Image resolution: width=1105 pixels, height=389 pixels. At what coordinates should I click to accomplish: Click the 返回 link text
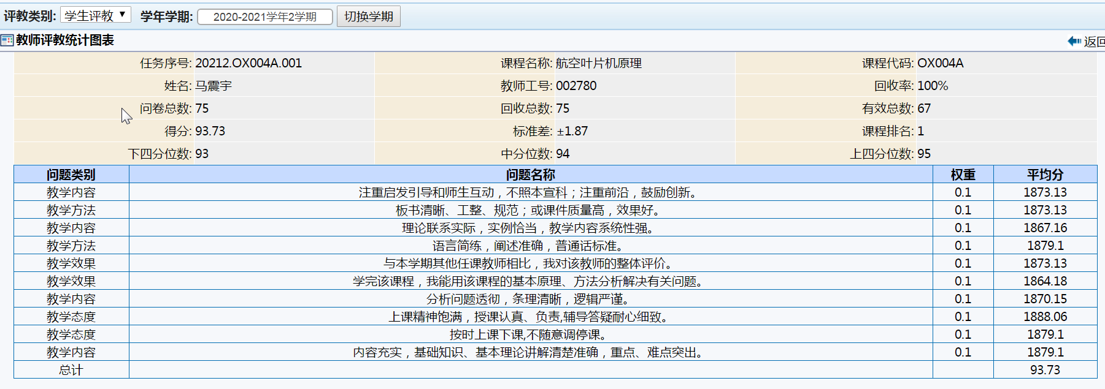[1094, 42]
